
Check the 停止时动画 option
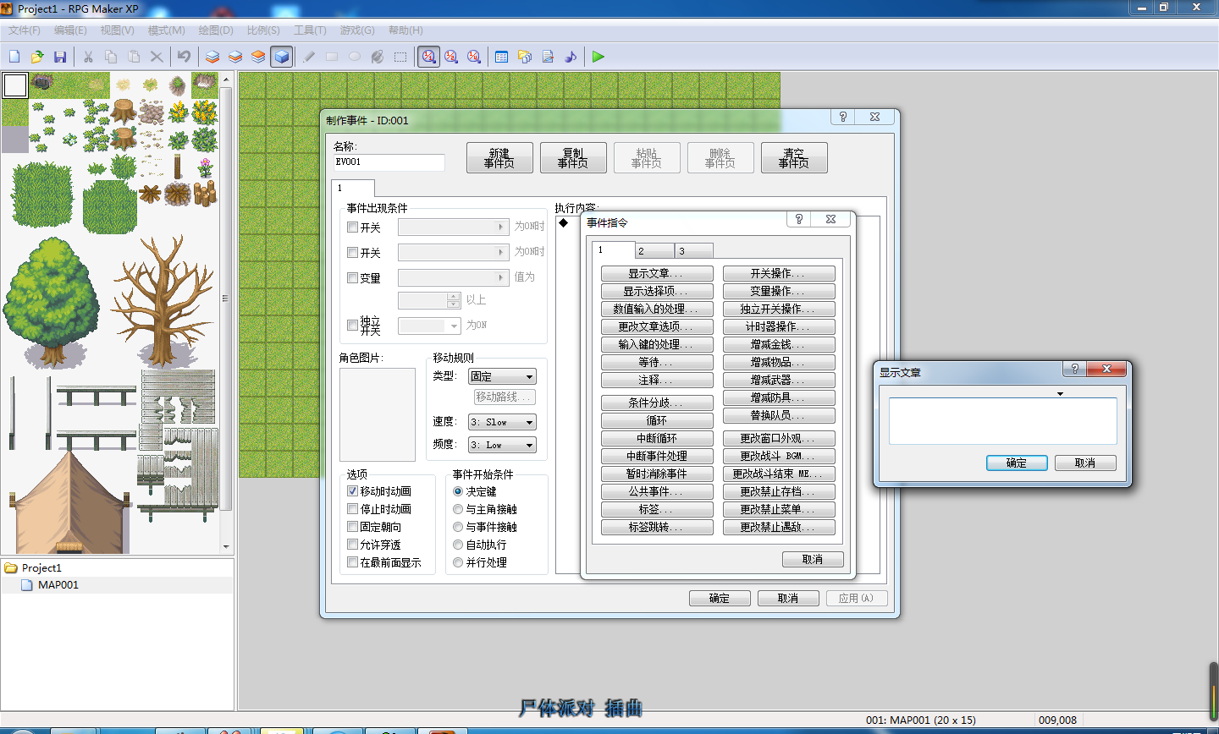353,508
